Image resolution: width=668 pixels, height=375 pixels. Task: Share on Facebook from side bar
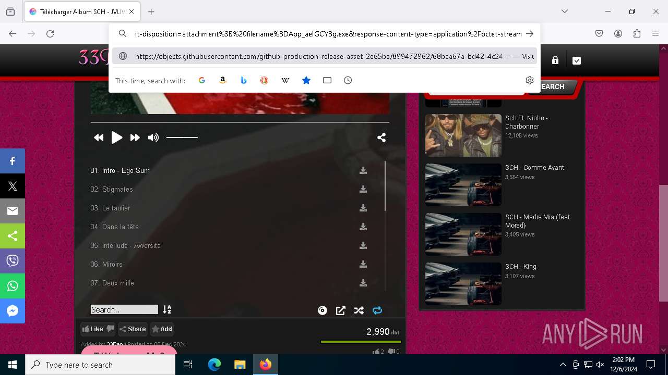click(x=13, y=161)
